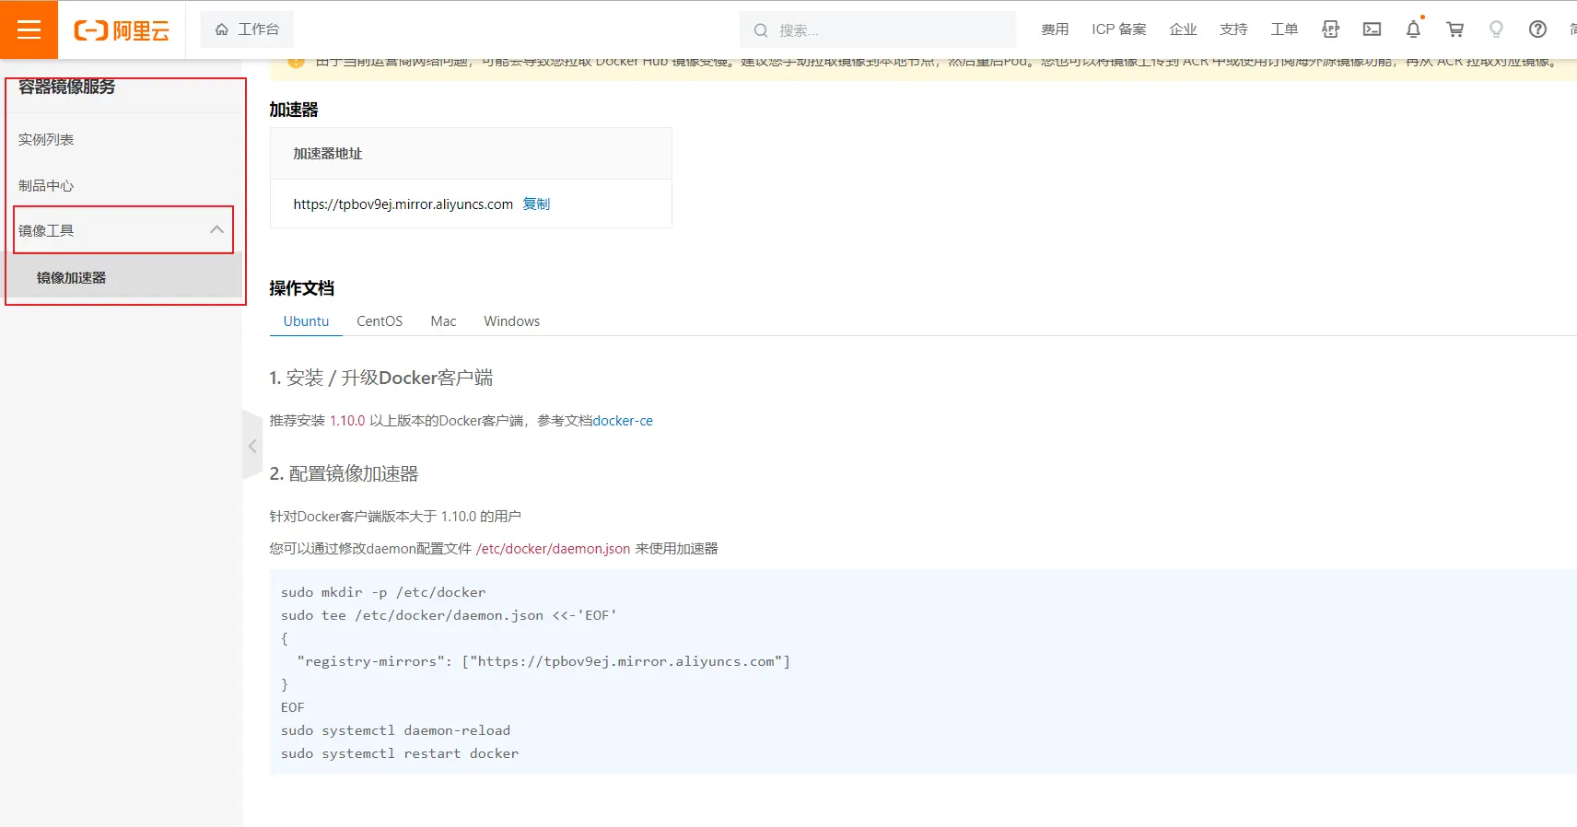Open the 工作台 workbench button
The height and width of the screenshot is (827, 1577).
(x=247, y=29)
